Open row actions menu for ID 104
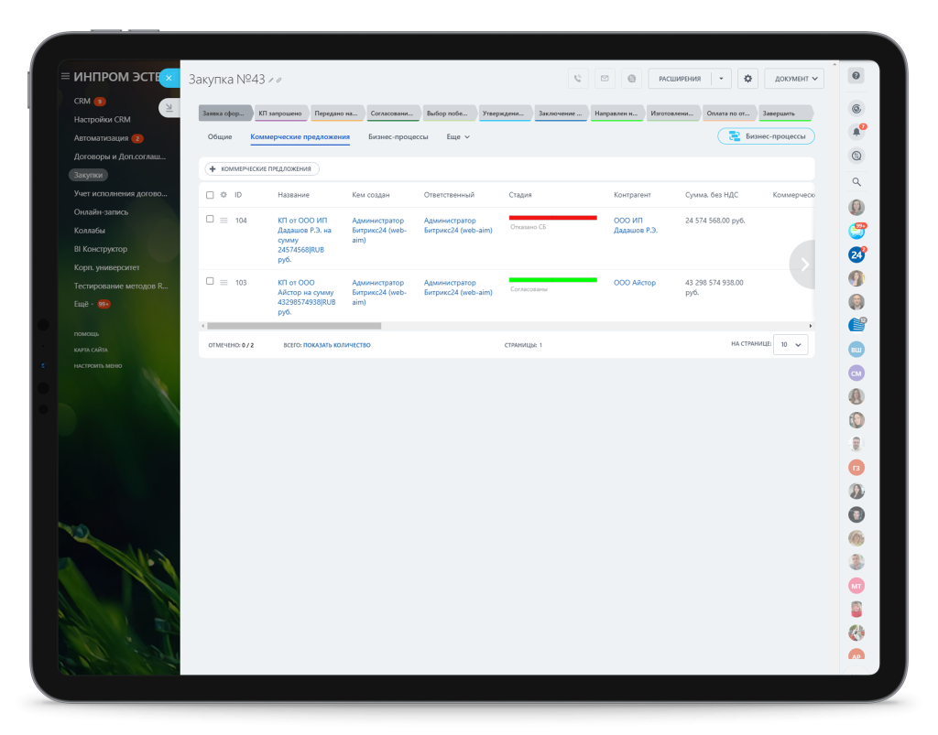 [x=224, y=221]
